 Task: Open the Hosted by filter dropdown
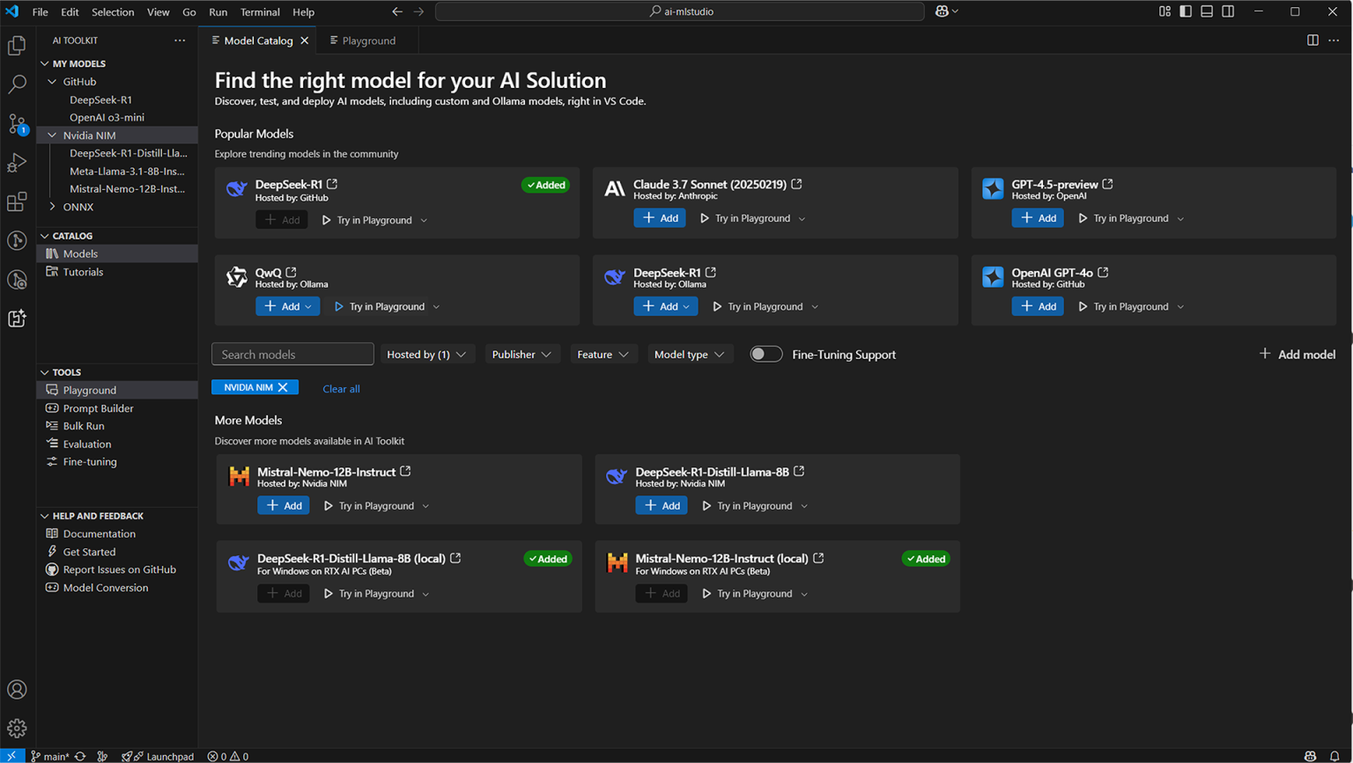pos(426,354)
